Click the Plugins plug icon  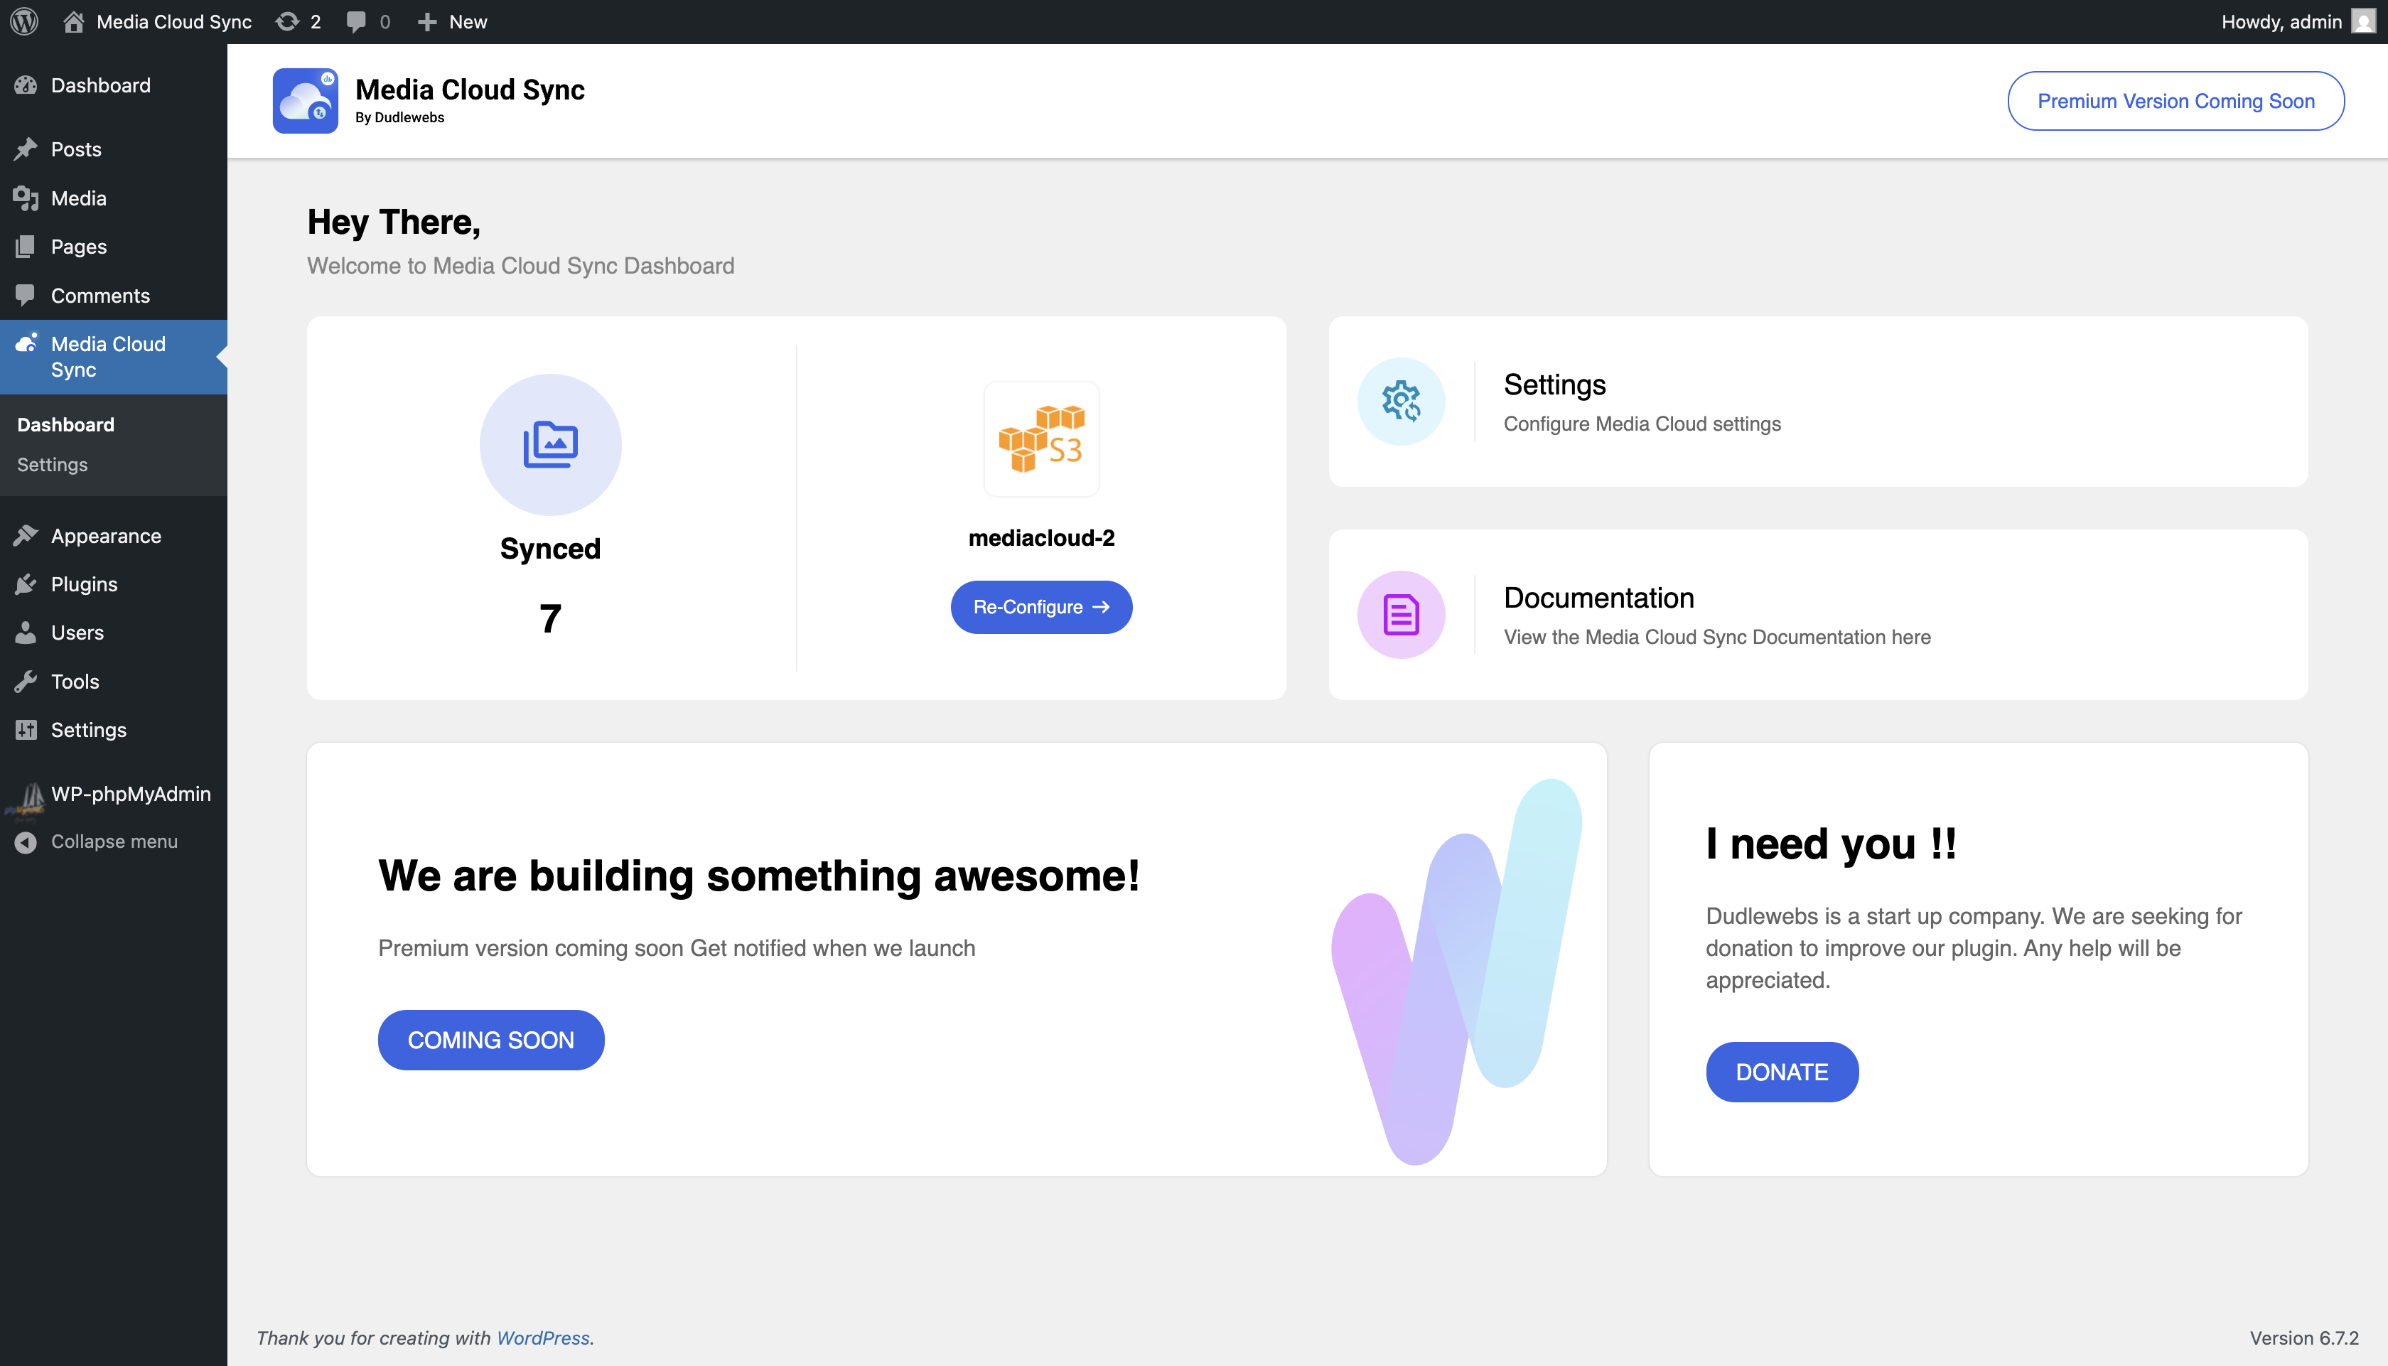26,584
